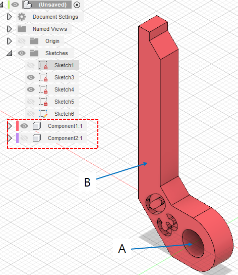Collapse the root (Unsaved) browser node
The width and height of the screenshot is (238, 275).
pos(2,5)
